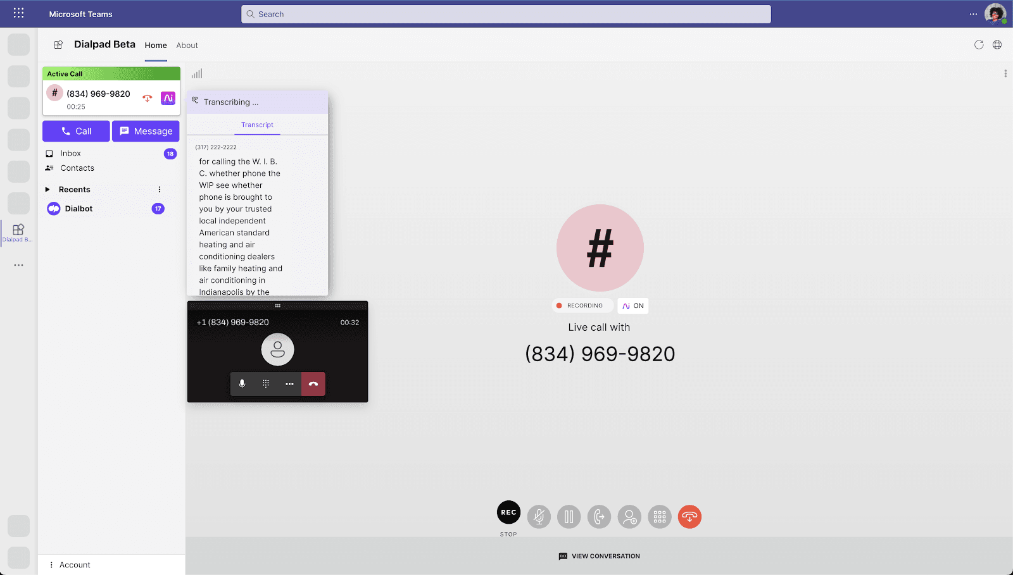Place the call on hold
The image size is (1013, 575).
569,517
